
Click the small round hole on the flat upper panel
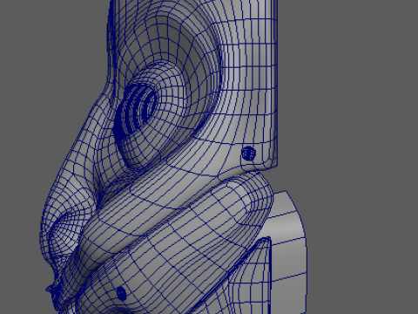click(x=249, y=154)
